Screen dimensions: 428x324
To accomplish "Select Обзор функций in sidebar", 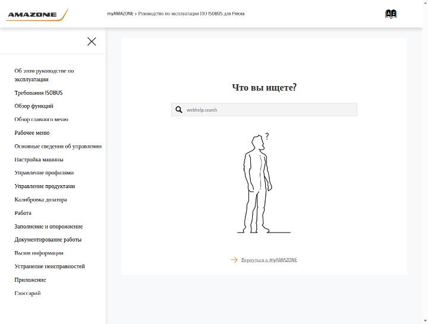I will 34,106.
